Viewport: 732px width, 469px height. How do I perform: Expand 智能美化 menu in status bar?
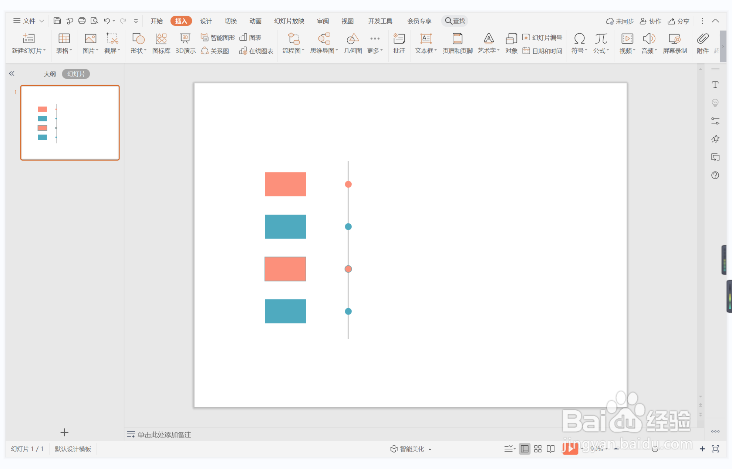[411, 449]
